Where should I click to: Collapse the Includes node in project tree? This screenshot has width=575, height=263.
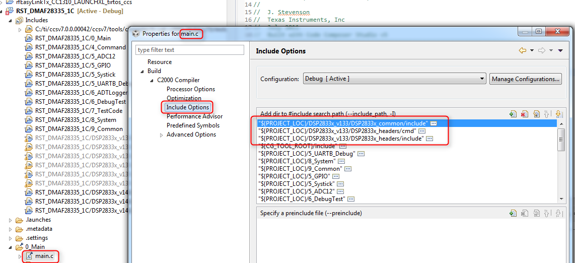(10, 20)
